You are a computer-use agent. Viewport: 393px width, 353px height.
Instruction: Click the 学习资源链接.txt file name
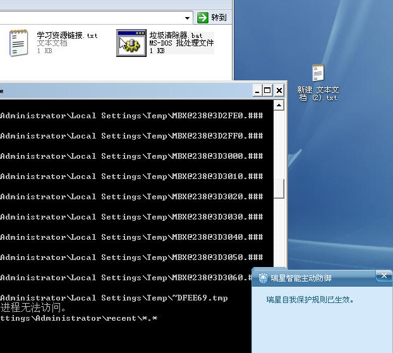click(67, 35)
